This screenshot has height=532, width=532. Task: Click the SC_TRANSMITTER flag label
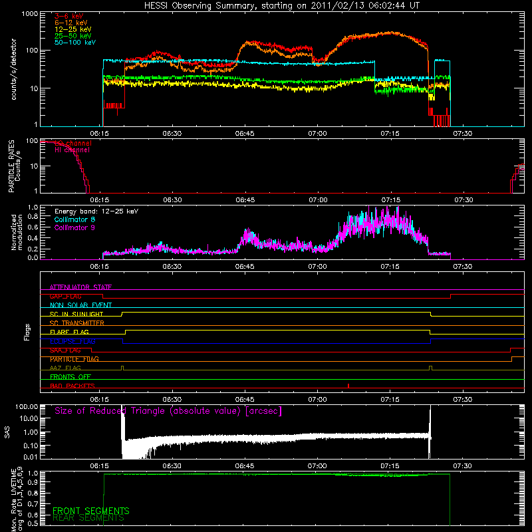[x=76, y=323]
